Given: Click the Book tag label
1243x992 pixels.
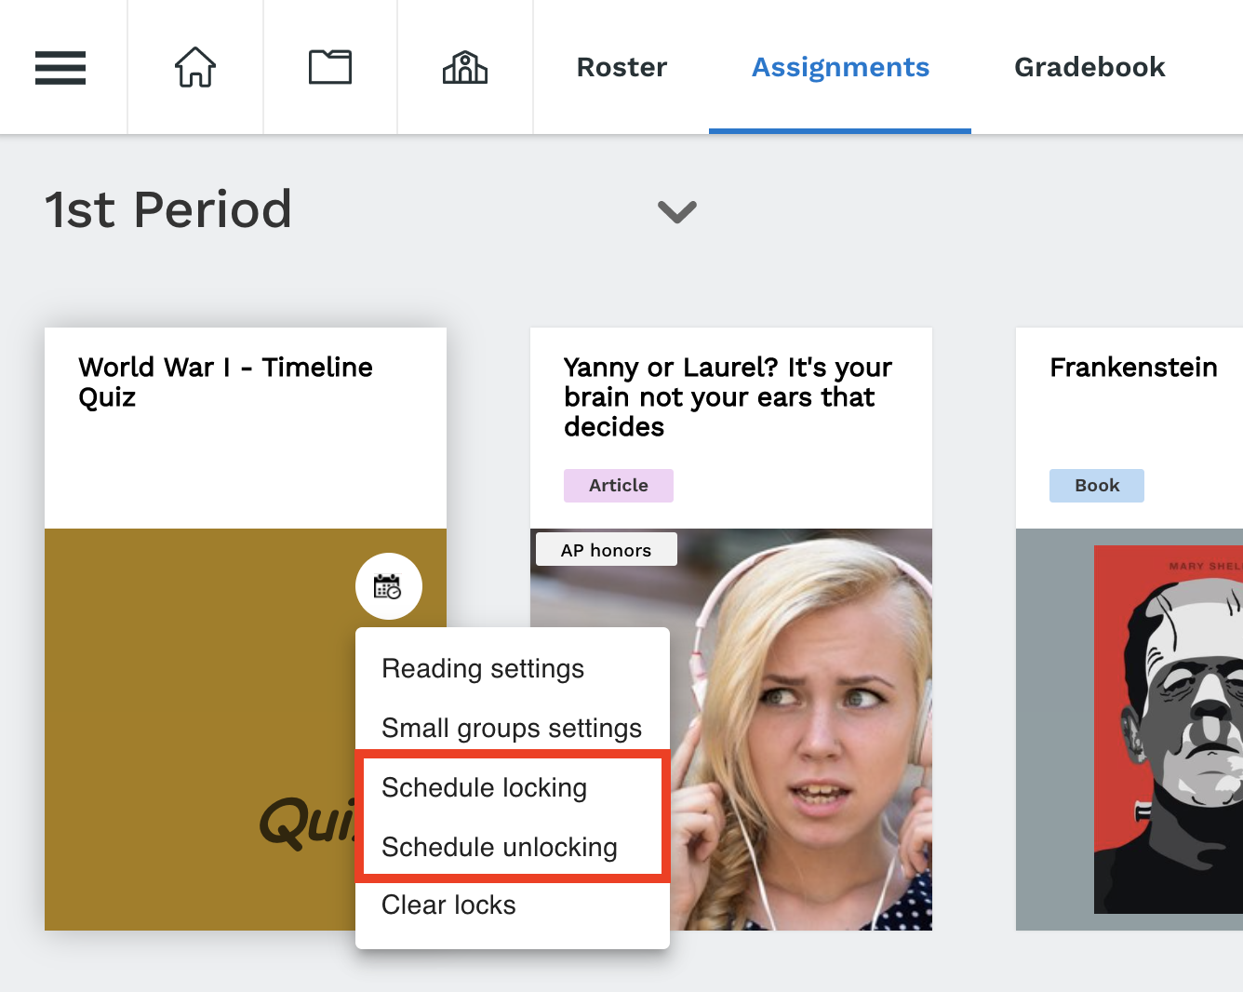Looking at the screenshot, I should click(x=1097, y=486).
